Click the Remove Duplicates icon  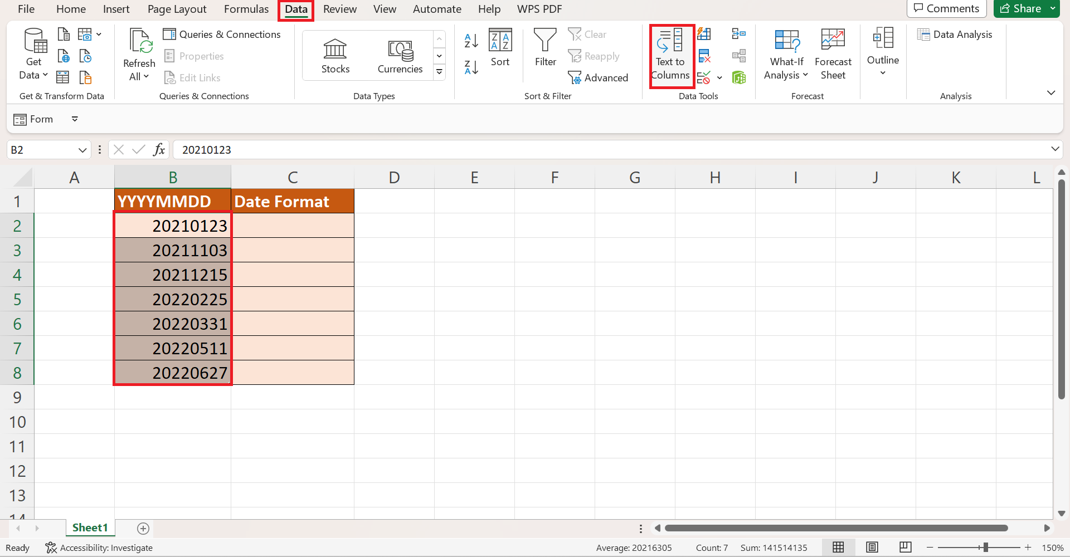pos(704,56)
